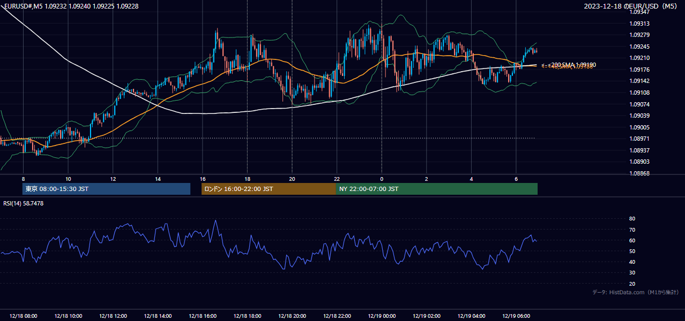Select the ロンドン 16:00-22:00 JST session bar
The image size is (685, 321).
pos(269,189)
